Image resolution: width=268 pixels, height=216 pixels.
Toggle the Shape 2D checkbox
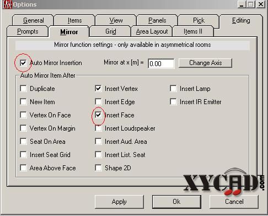[x=98, y=168]
